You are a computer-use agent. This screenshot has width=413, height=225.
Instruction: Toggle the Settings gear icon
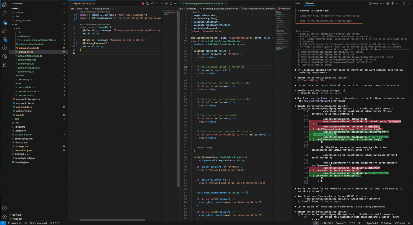(x=4, y=217)
